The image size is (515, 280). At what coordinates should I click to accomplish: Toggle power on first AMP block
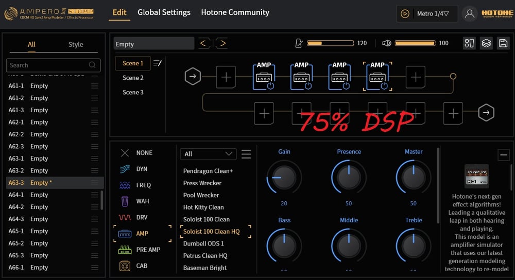point(270,86)
